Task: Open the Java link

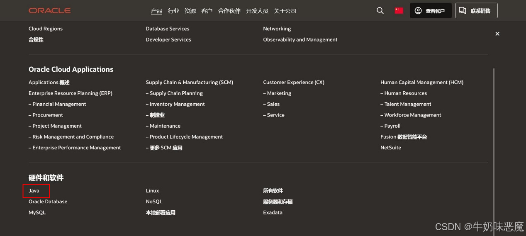Action: 34,191
